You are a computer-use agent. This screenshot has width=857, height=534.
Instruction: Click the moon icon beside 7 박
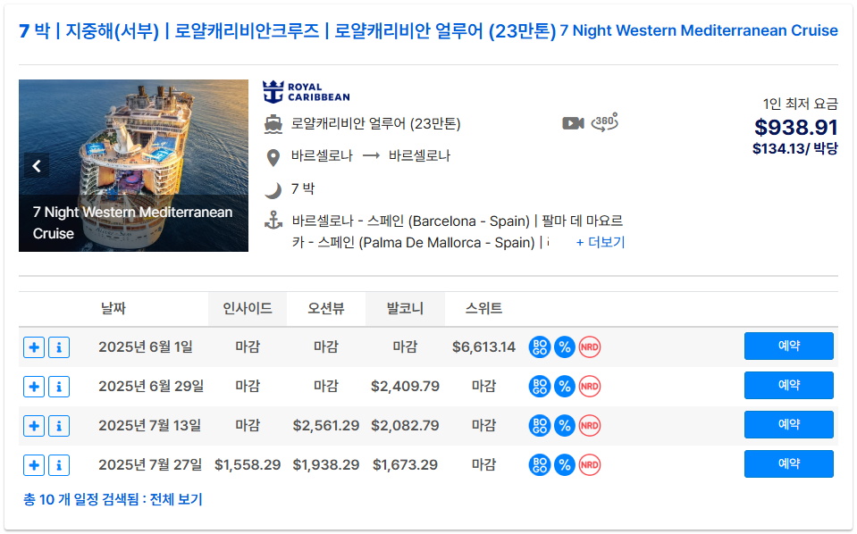point(273,190)
